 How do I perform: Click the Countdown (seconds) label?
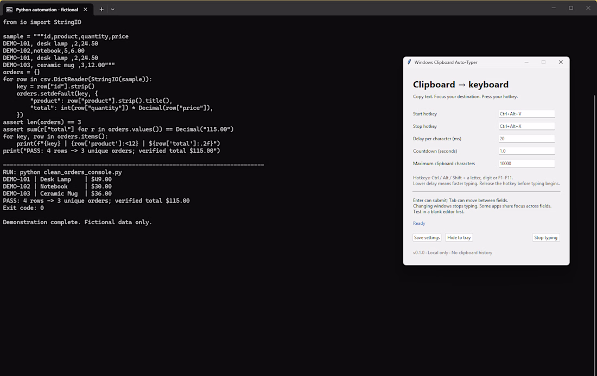(435, 151)
